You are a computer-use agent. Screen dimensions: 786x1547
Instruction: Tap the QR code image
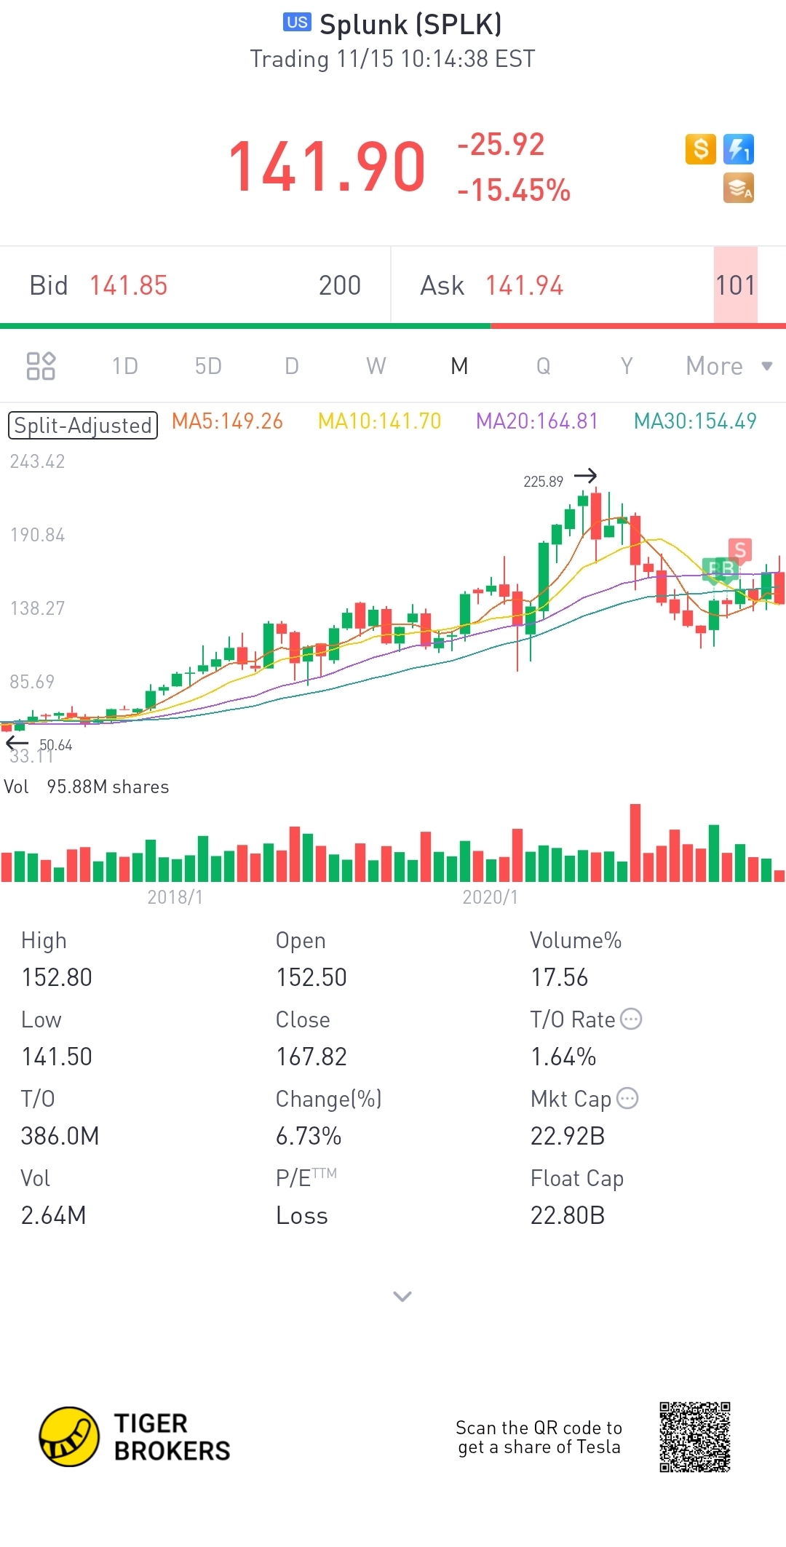point(695,1437)
